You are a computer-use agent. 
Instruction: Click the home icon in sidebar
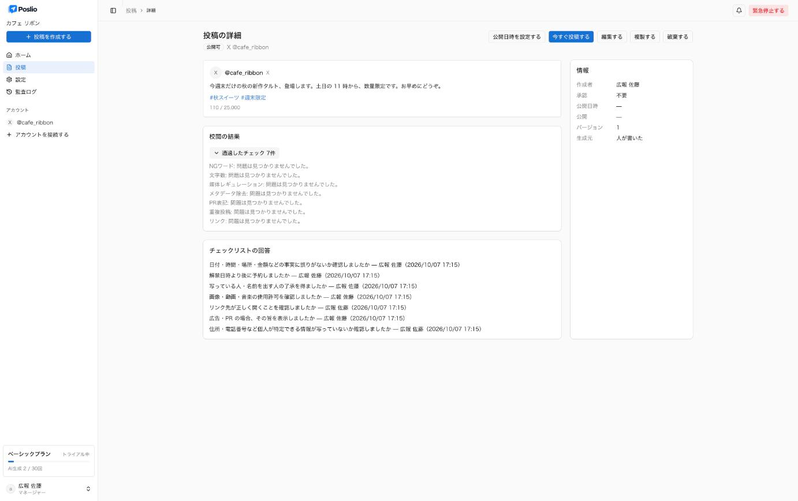coord(9,55)
